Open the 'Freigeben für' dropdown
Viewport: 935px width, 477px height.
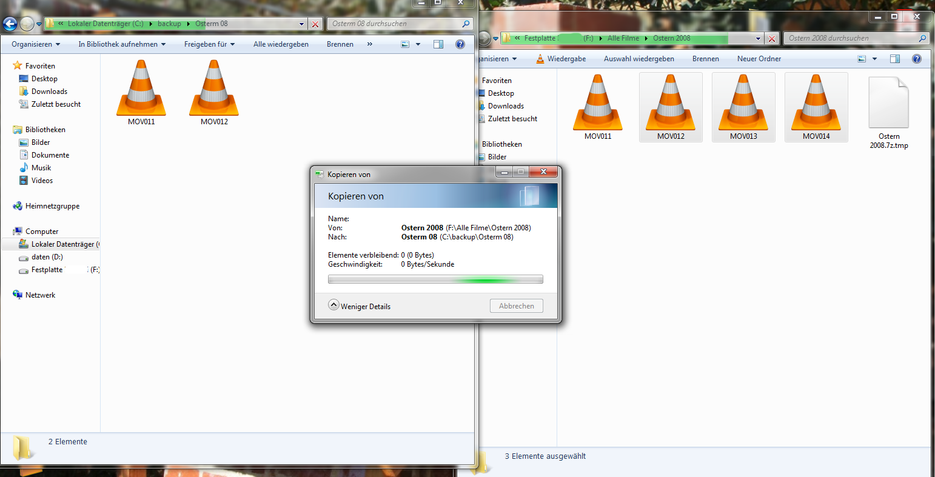[209, 44]
